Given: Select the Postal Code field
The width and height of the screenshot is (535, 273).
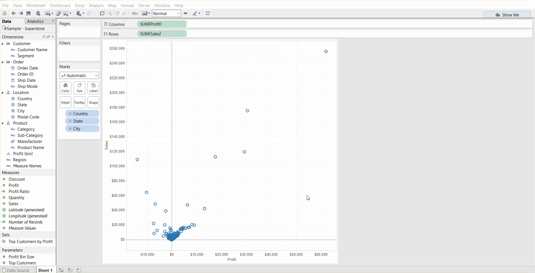Looking at the screenshot, I should [x=28, y=117].
